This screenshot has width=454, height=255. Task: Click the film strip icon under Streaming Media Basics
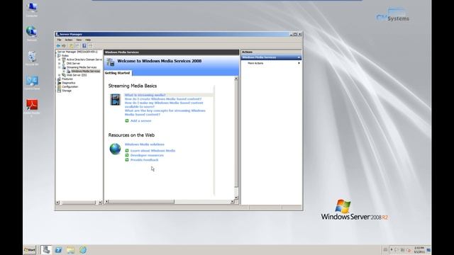tap(115, 100)
